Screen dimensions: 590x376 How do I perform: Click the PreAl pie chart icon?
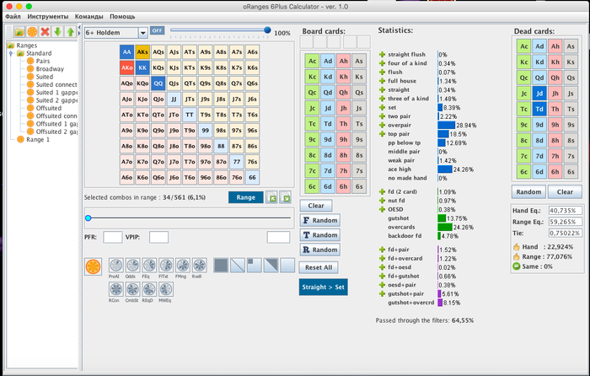coord(116,266)
